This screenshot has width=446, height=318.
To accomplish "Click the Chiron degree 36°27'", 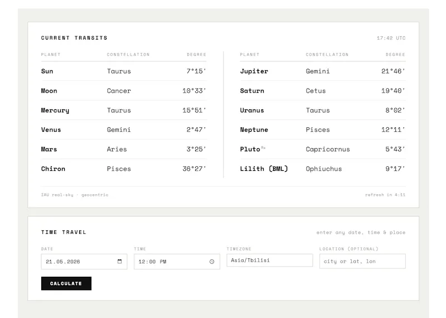I will tap(194, 169).
